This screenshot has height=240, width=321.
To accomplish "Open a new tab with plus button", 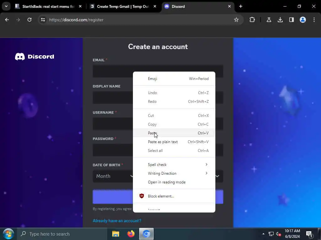I will coord(241,7).
